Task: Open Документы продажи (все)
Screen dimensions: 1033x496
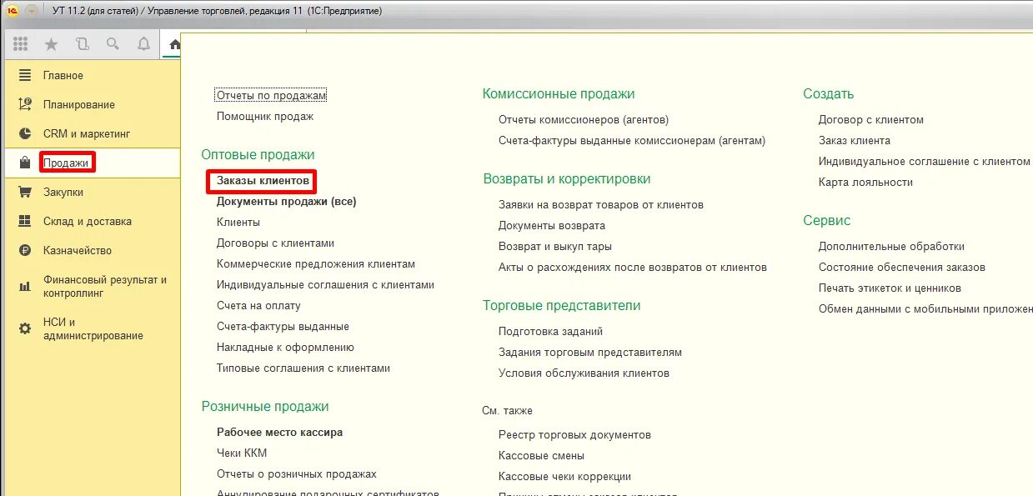Action: (x=287, y=201)
